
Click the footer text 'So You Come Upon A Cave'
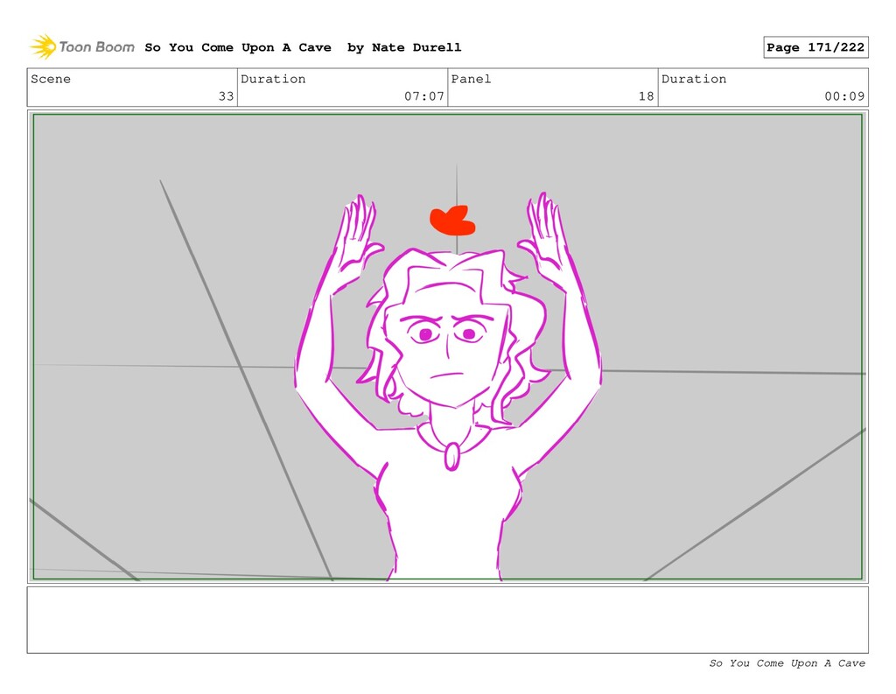(787, 663)
